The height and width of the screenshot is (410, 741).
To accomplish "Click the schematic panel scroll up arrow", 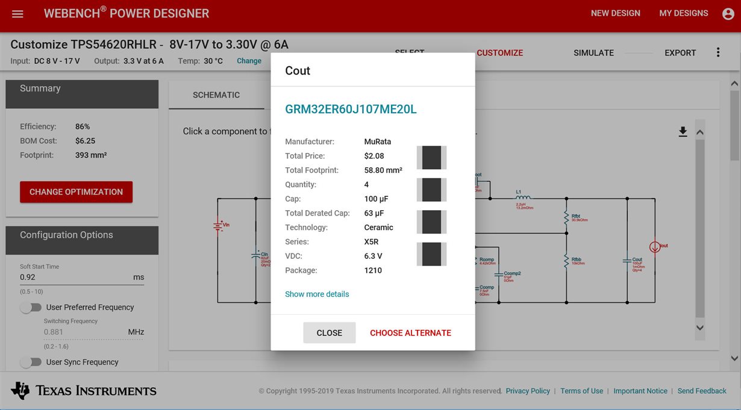I will [700, 132].
